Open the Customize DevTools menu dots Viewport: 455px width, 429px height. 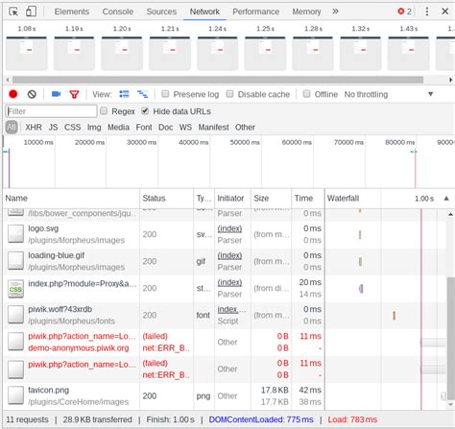point(427,12)
